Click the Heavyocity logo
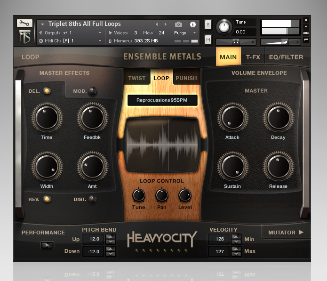Image resolution: width=327 pixels, height=281 pixels. [x=162, y=239]
